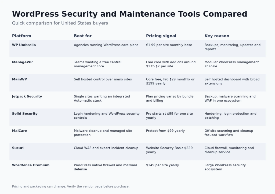Select the Key reason column header
The height and width of the screenshot is (194, 275).
pos(217,36)
